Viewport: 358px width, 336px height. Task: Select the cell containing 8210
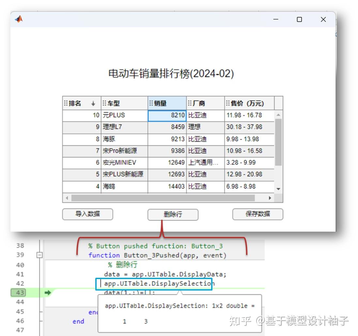(167, 115)
